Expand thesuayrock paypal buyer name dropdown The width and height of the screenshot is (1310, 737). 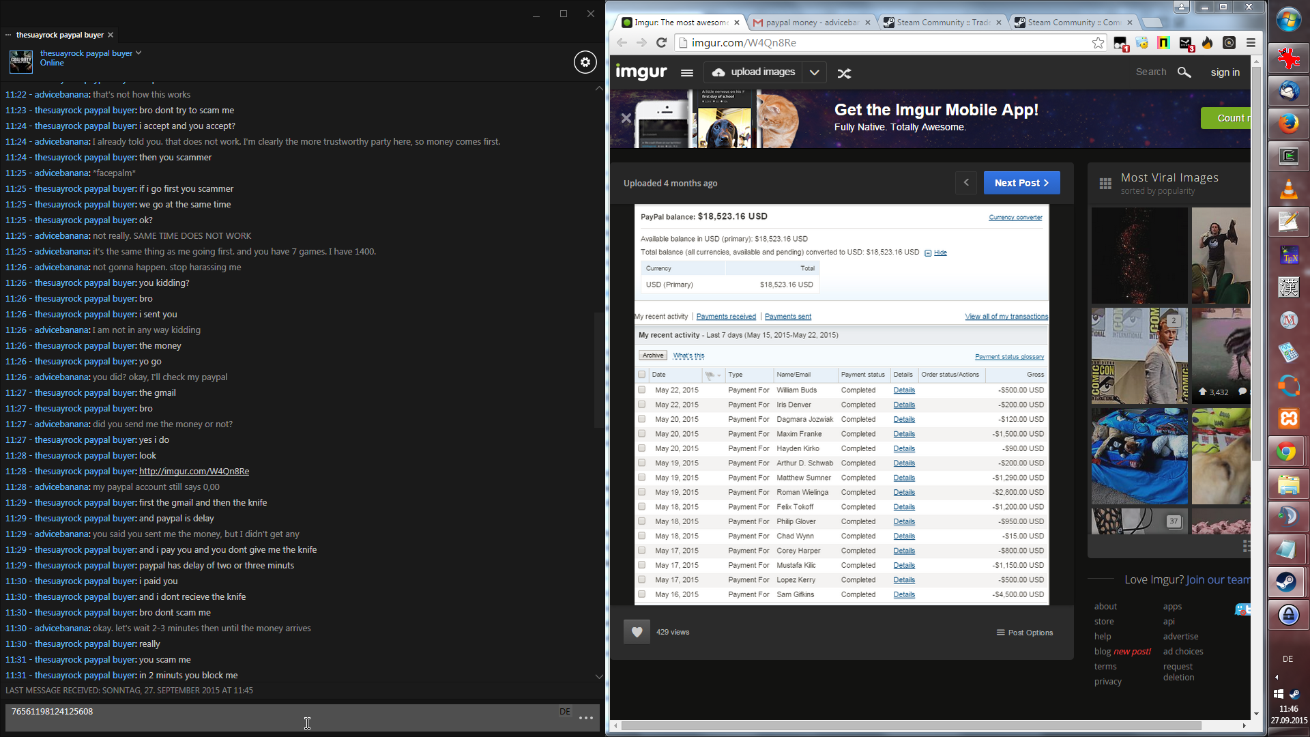[139, 53]
